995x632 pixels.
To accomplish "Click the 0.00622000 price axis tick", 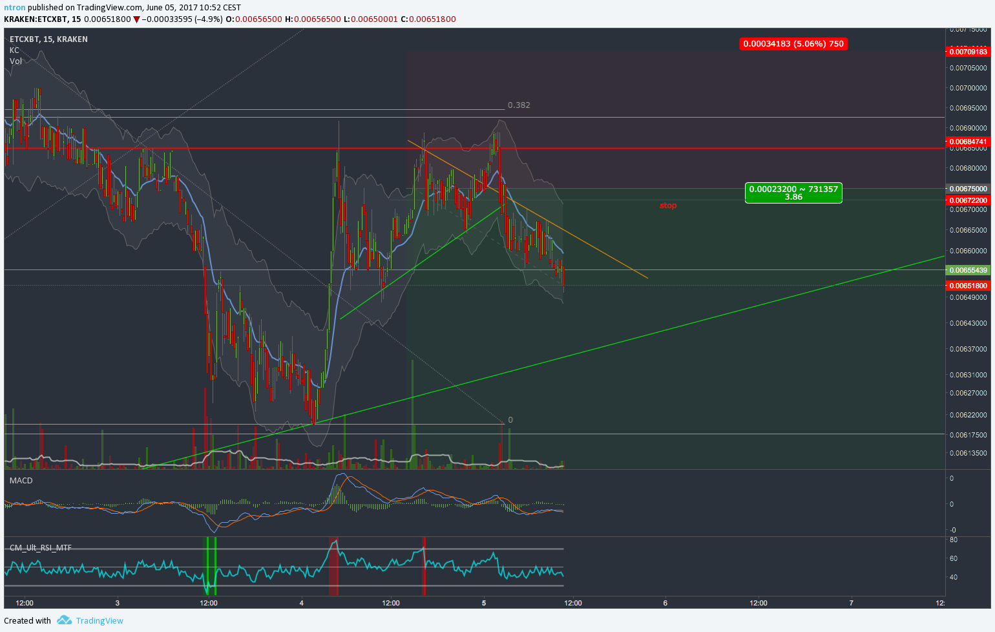I will click(968, 415).
